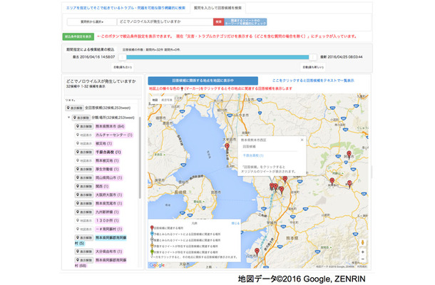
Task: Toggle 表示解除 for 熊本県熊本市 (84)
Action: coord(84,126)
